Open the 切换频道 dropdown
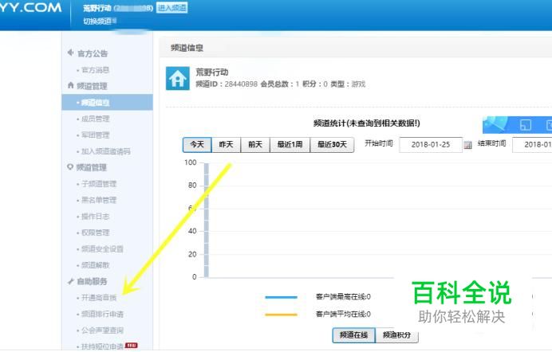The width and height of the screenshot is (552, 352). tap(100, 21)
